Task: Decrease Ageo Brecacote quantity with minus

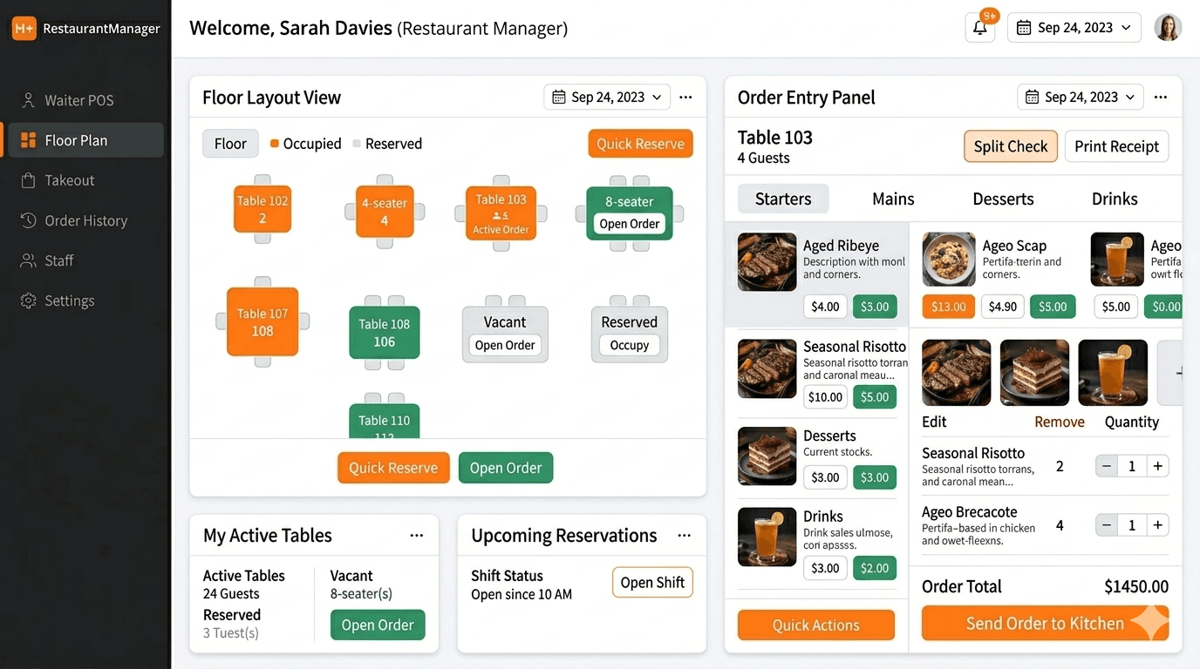Action: 1107,525
